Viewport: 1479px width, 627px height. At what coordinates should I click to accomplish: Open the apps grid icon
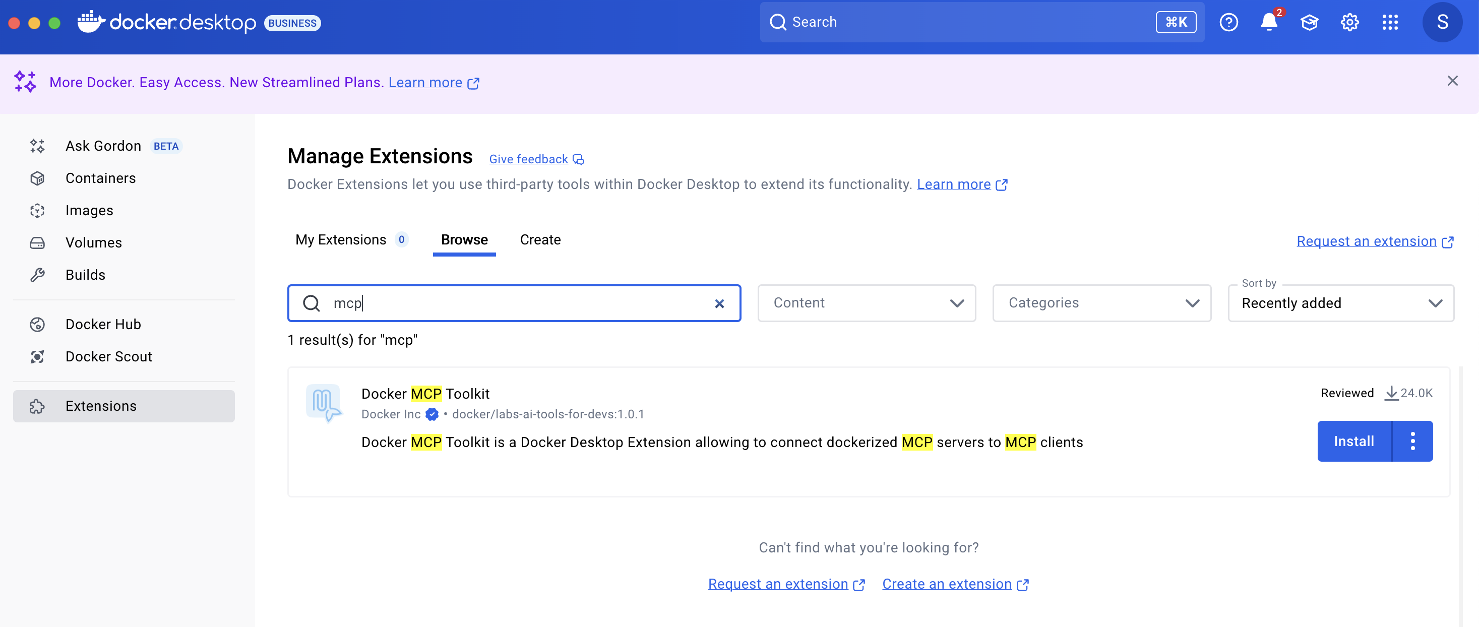(1390, 22)
